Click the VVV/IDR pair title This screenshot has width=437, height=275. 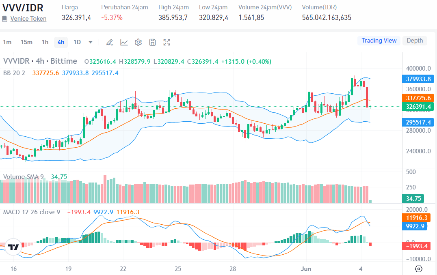coord(23,8)
